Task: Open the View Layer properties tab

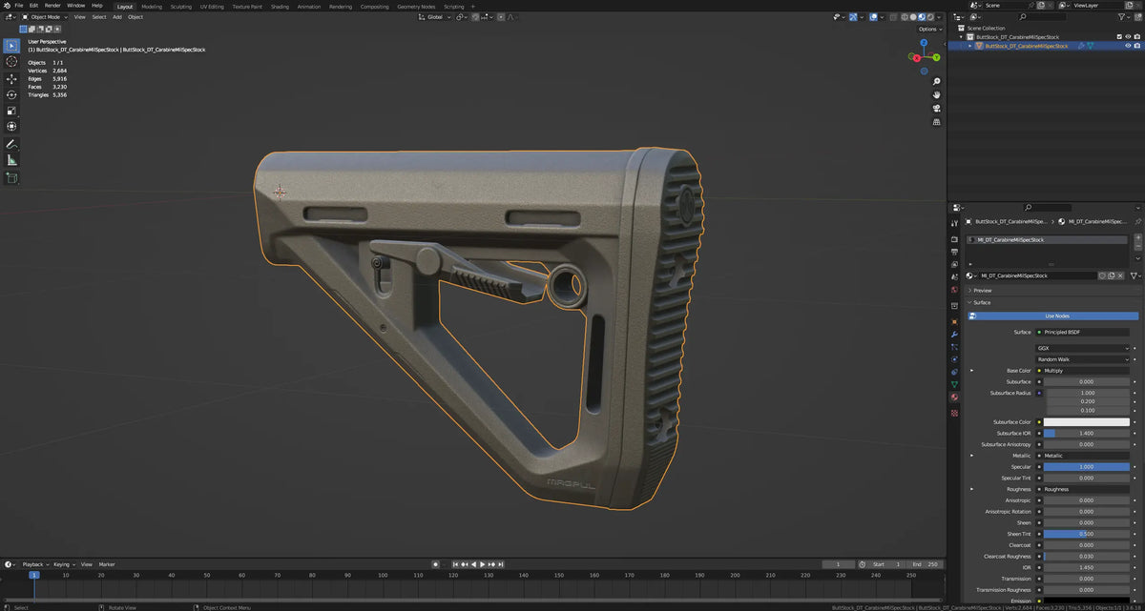Action: [954, 264]
